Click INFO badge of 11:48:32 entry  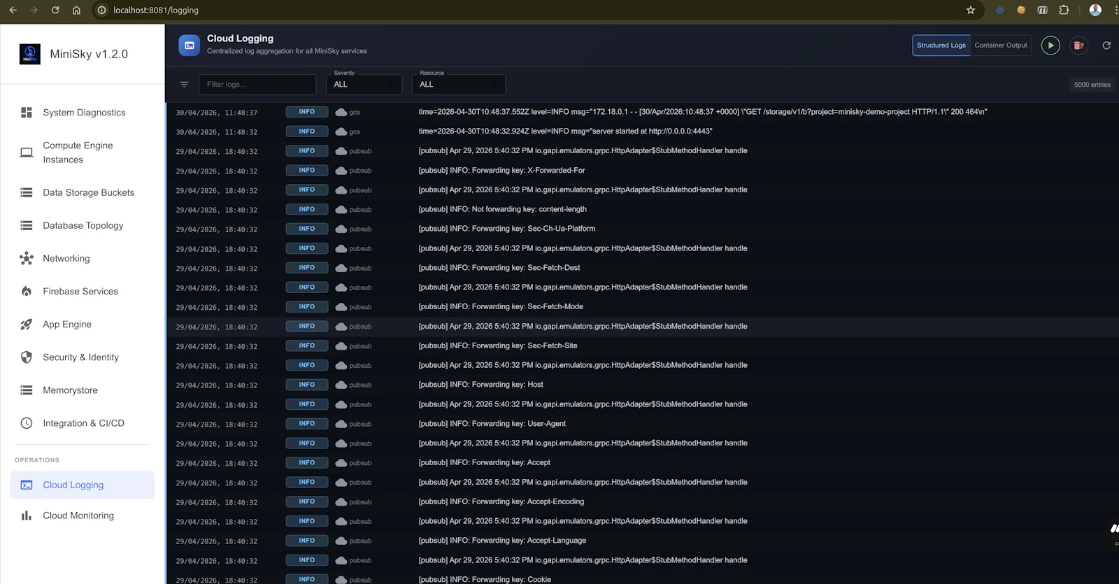click(x=307, y=131)
